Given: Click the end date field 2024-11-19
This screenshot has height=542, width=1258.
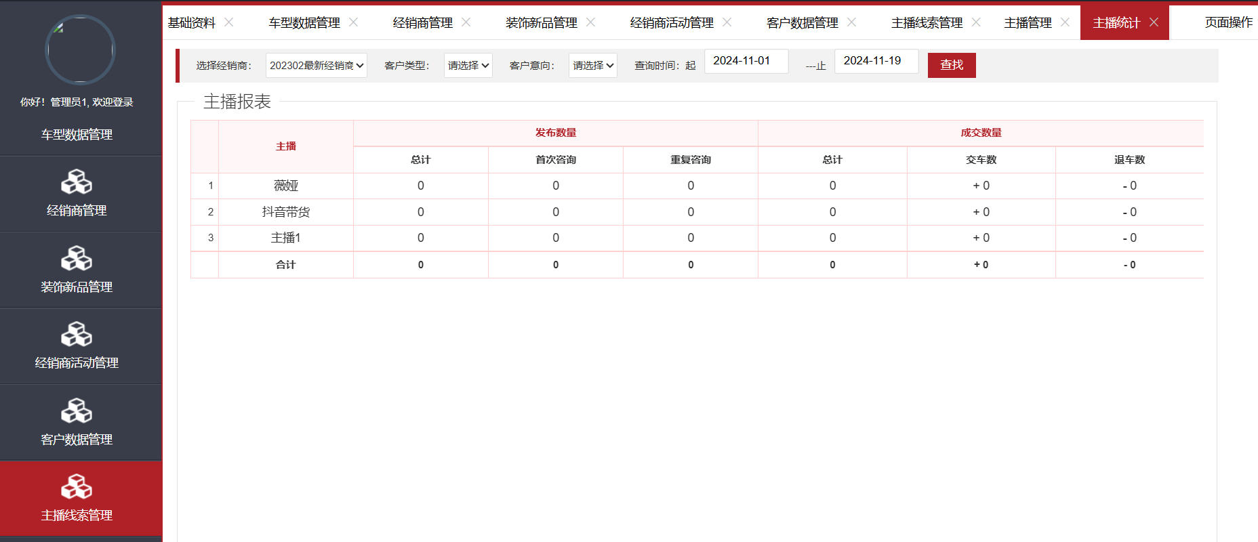Looking at the screenshot, I should point(876,61).
